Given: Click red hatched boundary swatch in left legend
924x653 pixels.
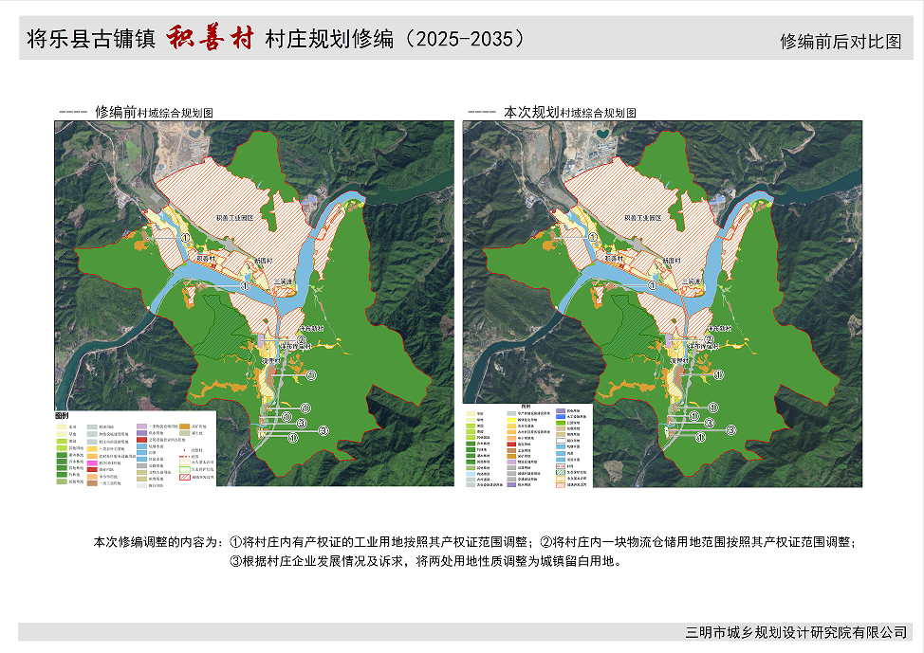Looking at the screenshot, I should click(x=184, y=478).
